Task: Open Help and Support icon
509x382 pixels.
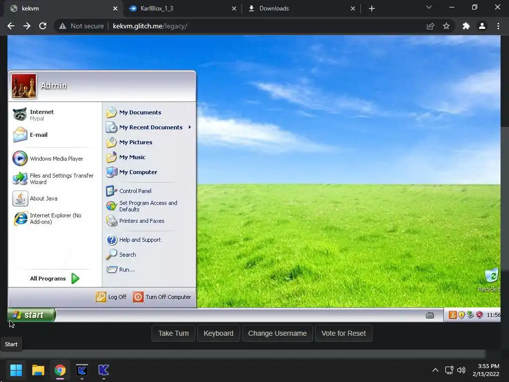Action: (x=111, y=240)
